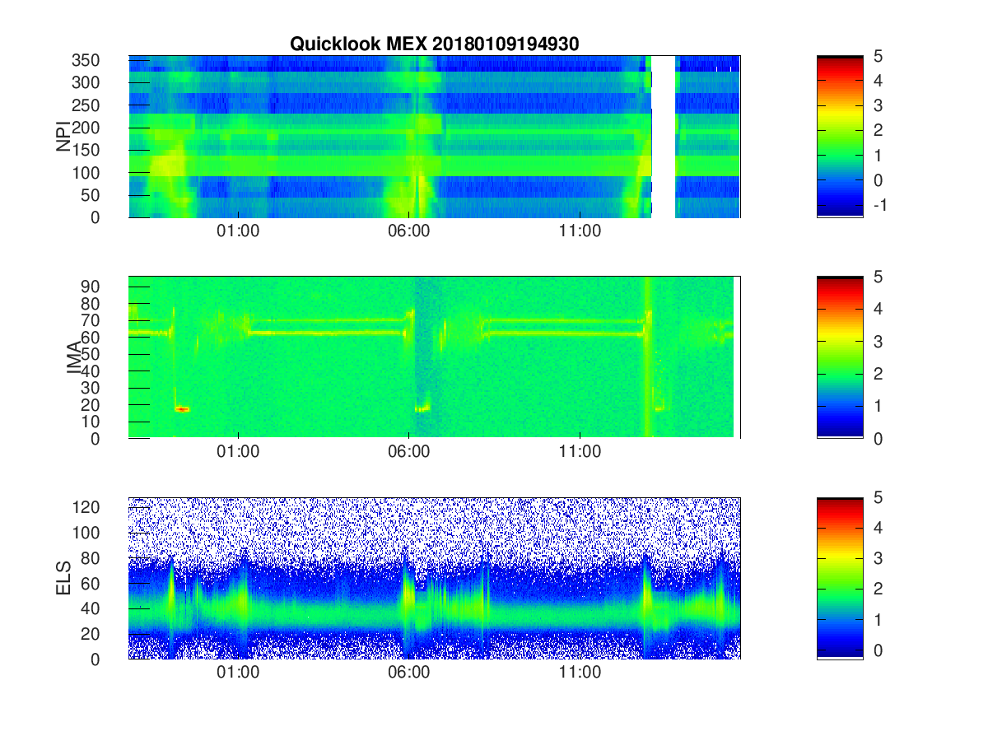The image size is (988, 741).
Task: Click the 11:00 time tick under IMA plot
Action: 580,452
